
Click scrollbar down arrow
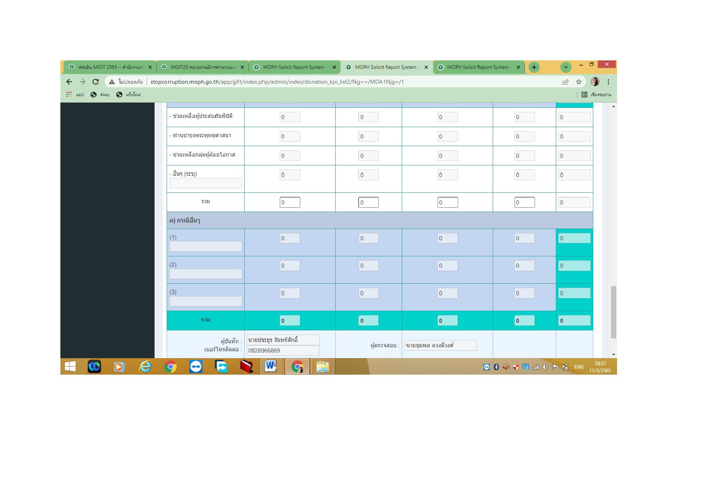click(x=613, y=355)
